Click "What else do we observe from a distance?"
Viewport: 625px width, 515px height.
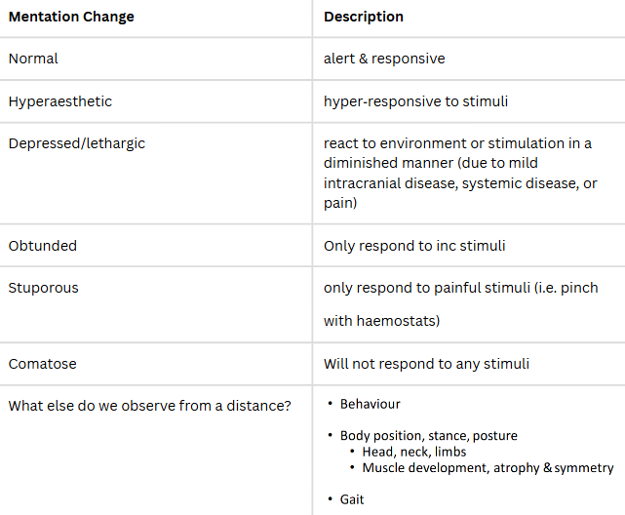pos(150,405)
